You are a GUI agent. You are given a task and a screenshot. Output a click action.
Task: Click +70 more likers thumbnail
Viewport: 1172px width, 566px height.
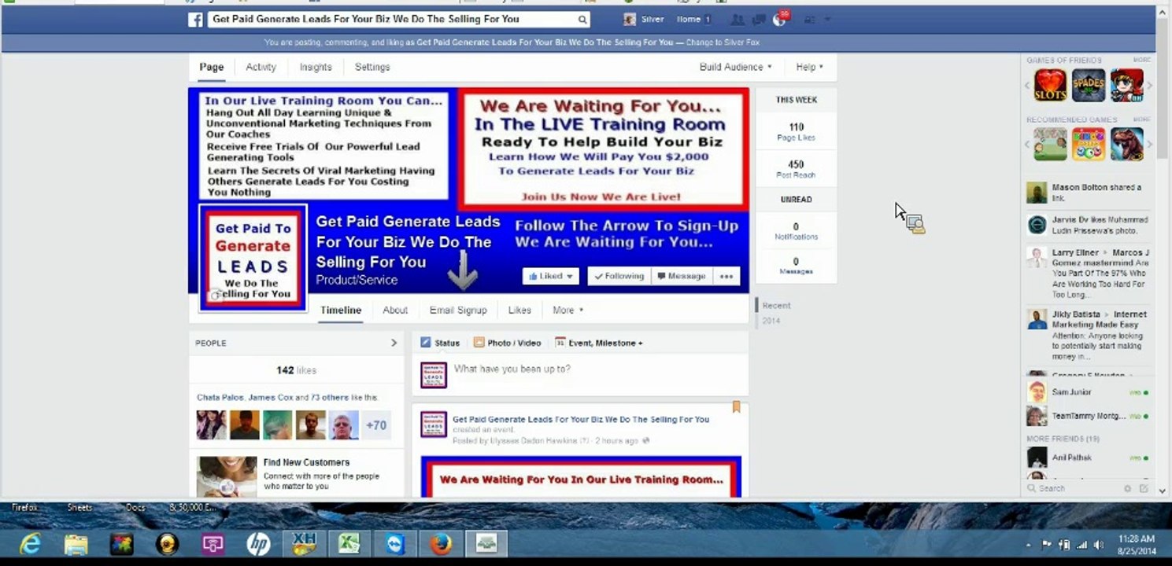[376, 425]
